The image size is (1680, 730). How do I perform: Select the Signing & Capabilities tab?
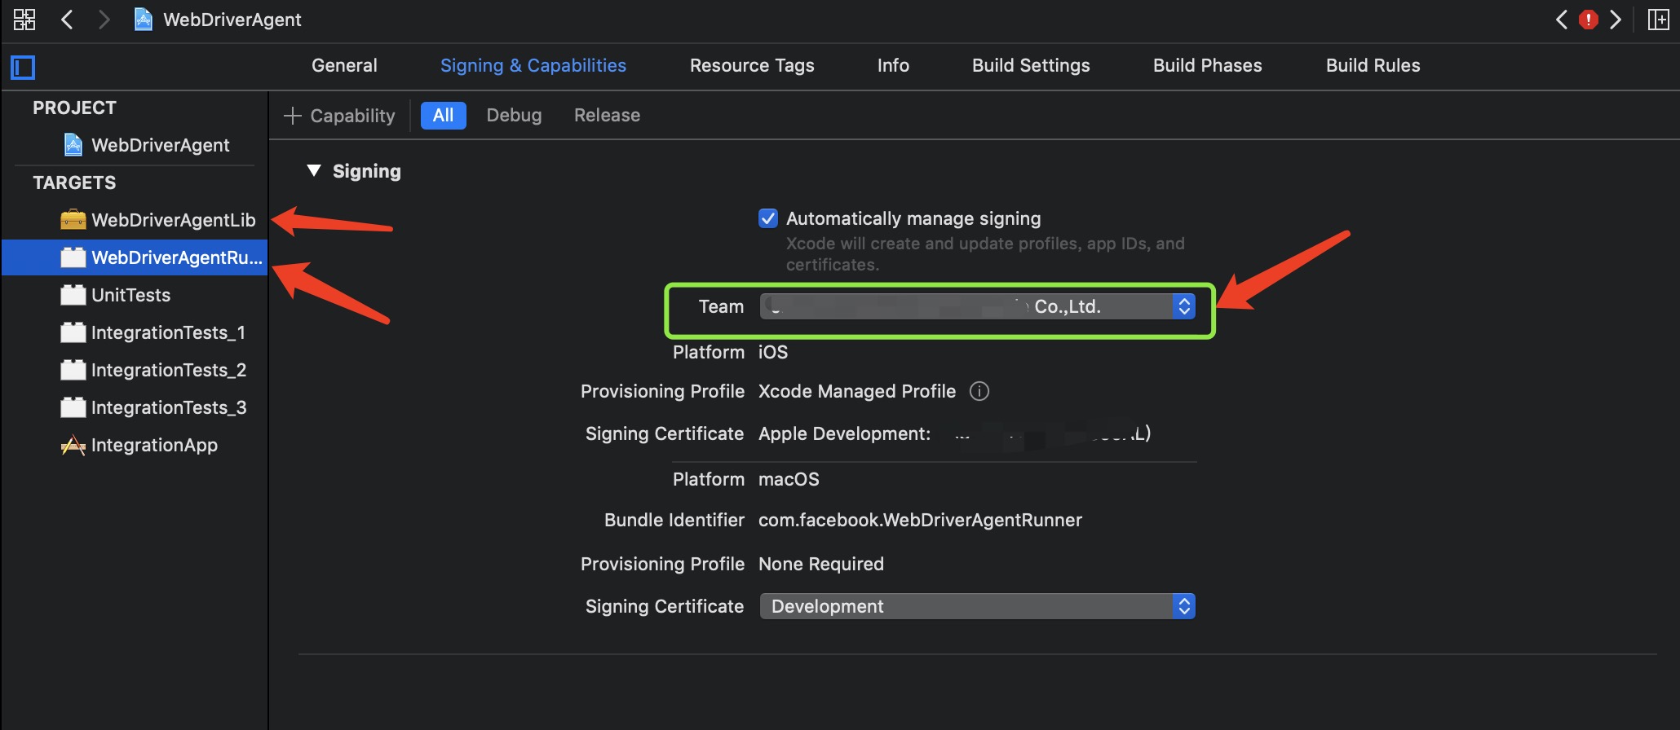(x=533, y=65)
